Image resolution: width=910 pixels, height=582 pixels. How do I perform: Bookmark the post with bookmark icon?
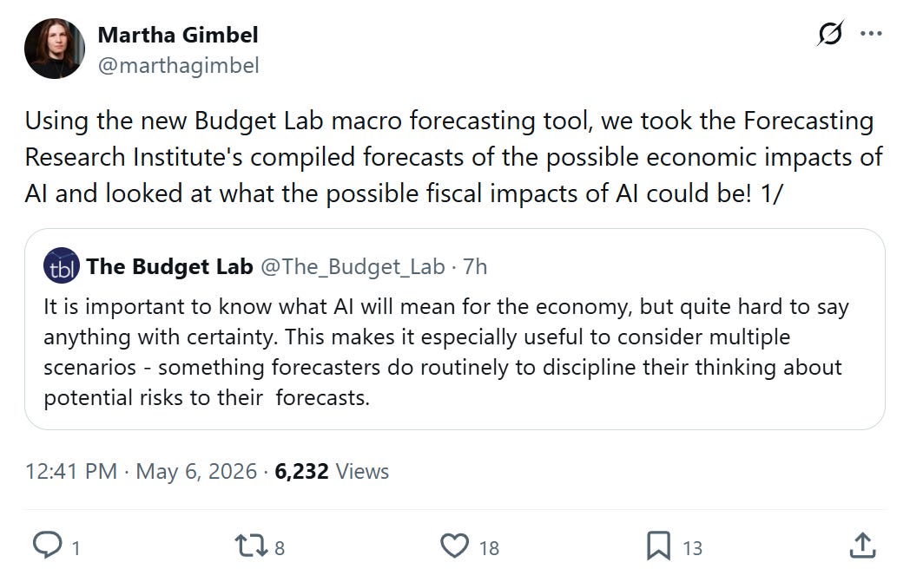click(x=659, y=546)
